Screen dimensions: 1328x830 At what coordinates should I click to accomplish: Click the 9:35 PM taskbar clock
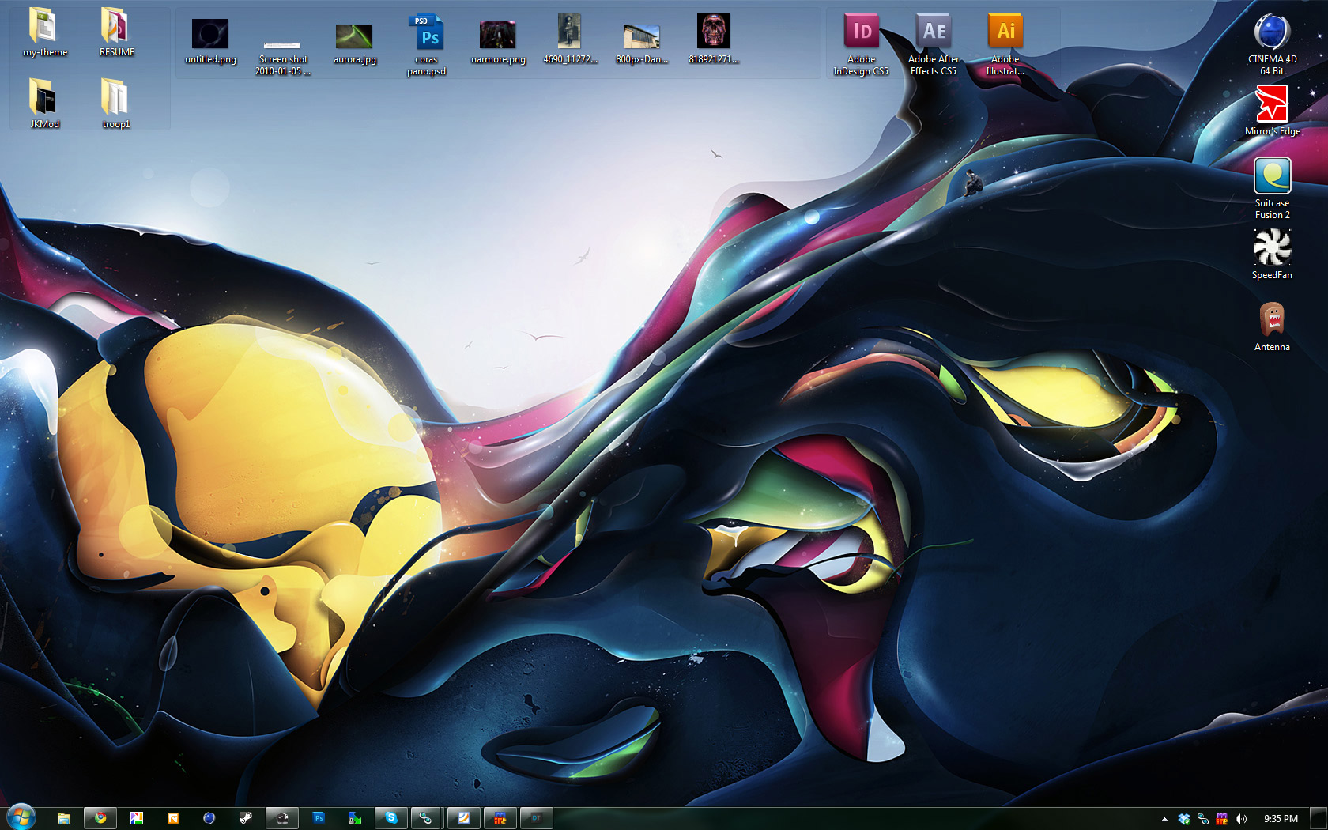1281,819
